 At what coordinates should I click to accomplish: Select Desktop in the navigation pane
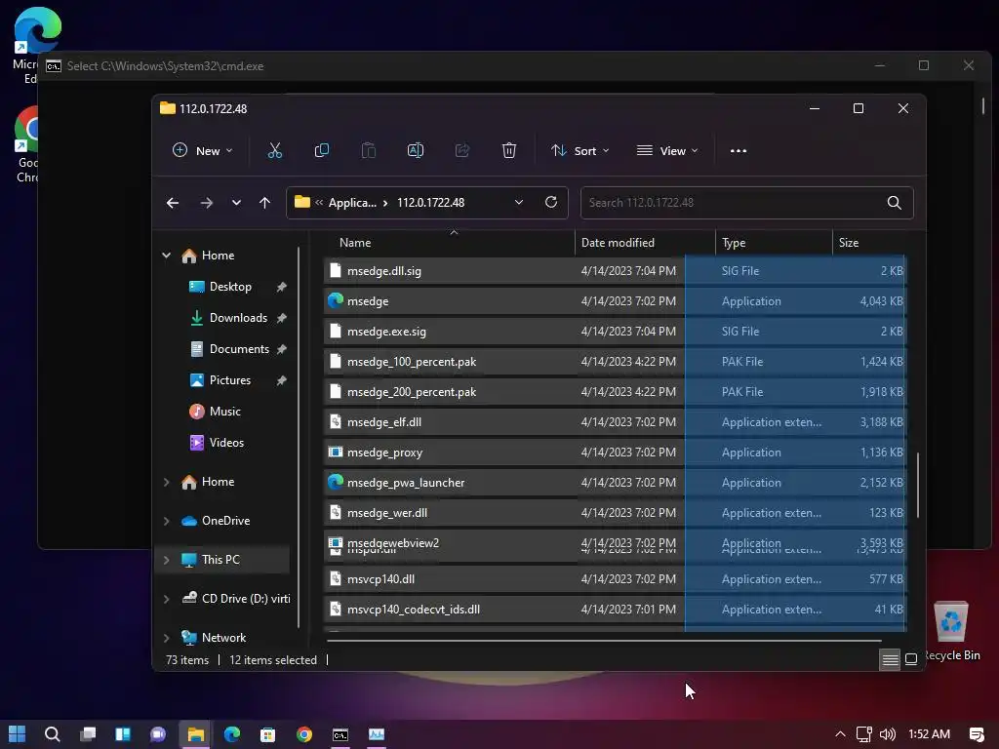230,287
